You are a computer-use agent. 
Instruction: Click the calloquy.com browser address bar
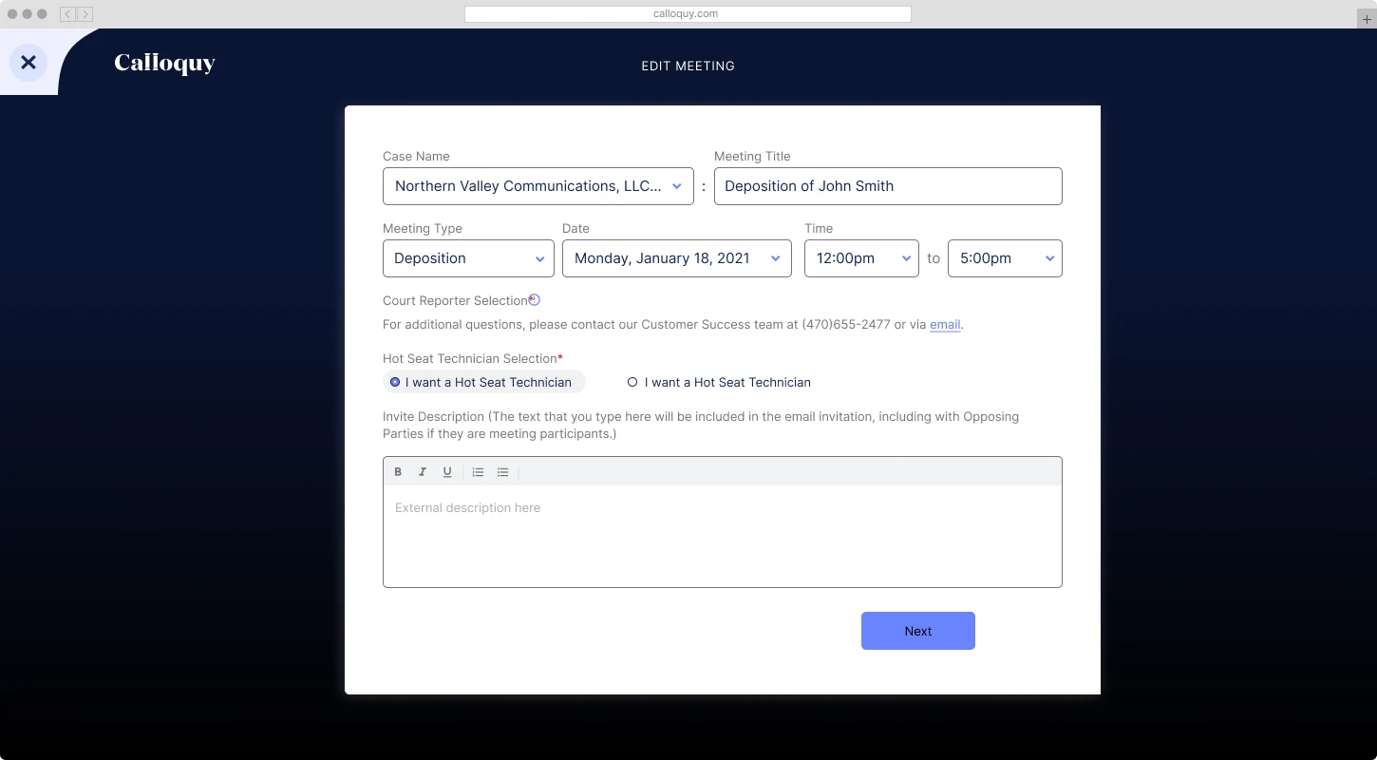point(688,14)
